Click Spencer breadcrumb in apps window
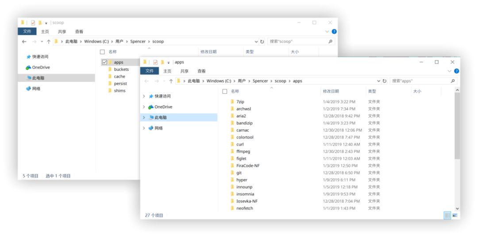This screenshot has height=237, width=478. tap(260, 81)
